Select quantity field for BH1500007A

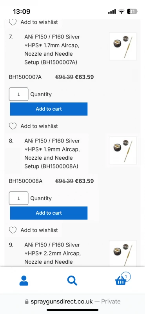tap(18, 94)
